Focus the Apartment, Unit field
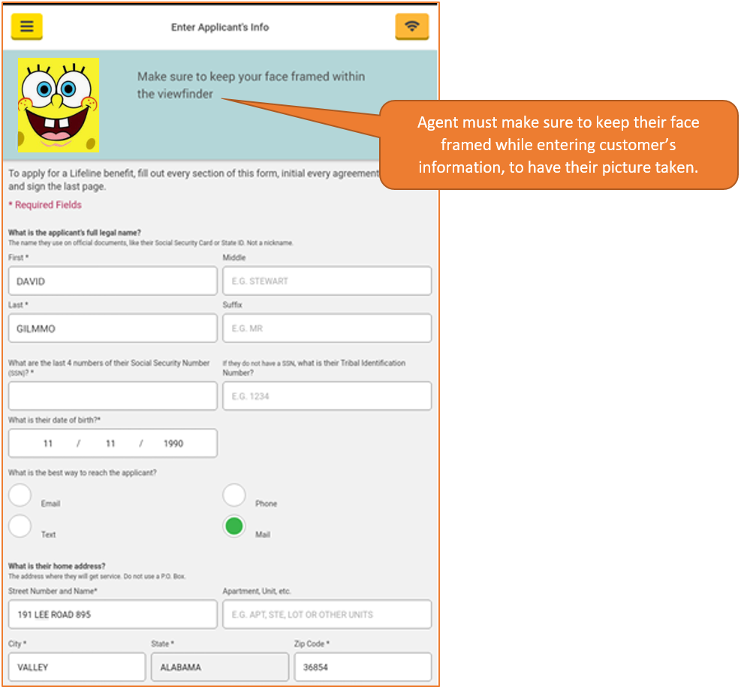This screenshot has height=690, width=741. pos(327,614)
